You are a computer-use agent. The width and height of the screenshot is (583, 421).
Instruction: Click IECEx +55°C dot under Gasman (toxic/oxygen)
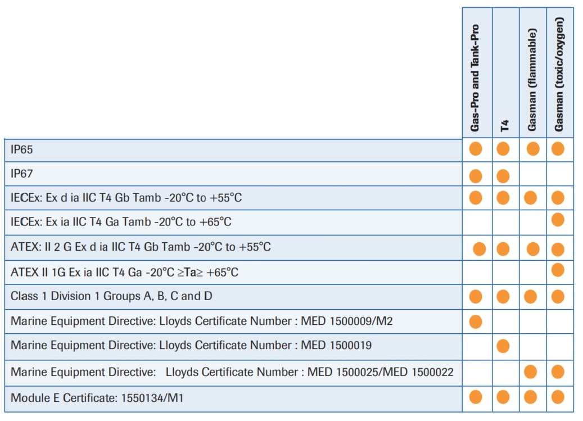tap(558, 198)
